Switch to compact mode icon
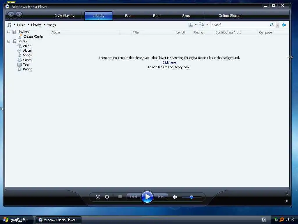Viewport: 298px width, 224px height. click(286, 201)
